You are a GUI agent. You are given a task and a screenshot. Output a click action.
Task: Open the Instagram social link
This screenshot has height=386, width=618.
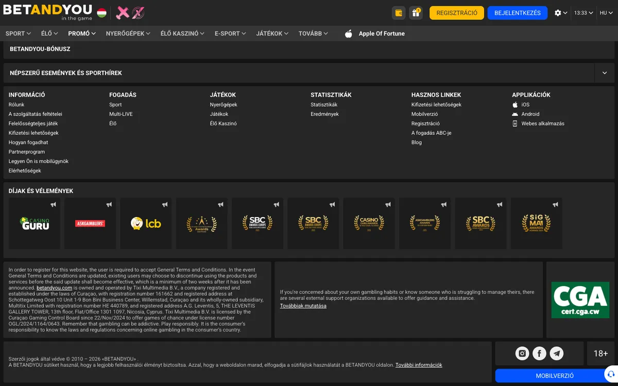coord(522,354)
